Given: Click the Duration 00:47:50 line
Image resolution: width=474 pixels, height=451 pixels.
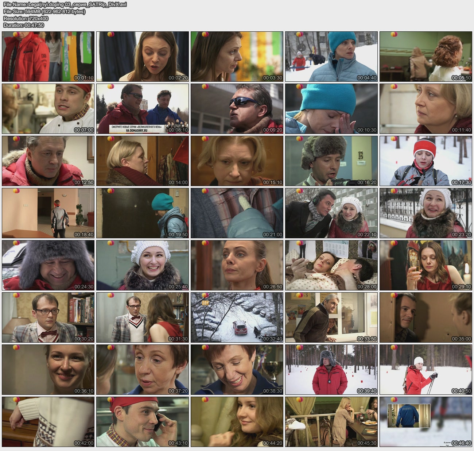Looking at the screenshot, I should [24, 25].
